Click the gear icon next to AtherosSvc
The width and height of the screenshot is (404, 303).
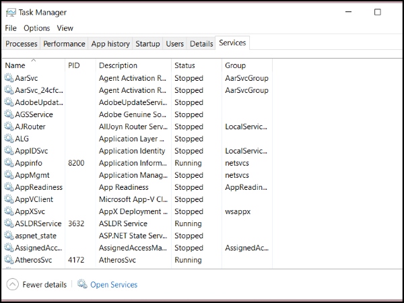click(9, 260)
